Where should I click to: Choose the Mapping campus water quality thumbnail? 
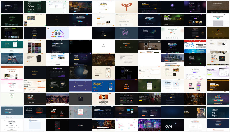pos(218,112)
